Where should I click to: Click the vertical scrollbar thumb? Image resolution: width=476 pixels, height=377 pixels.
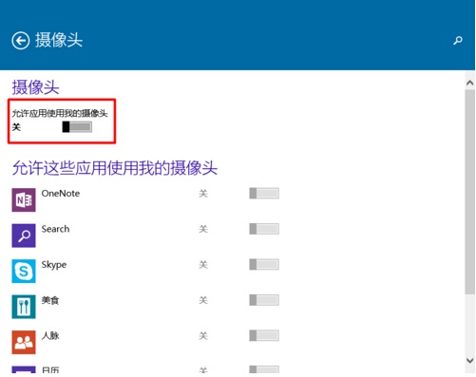[470, 192]
